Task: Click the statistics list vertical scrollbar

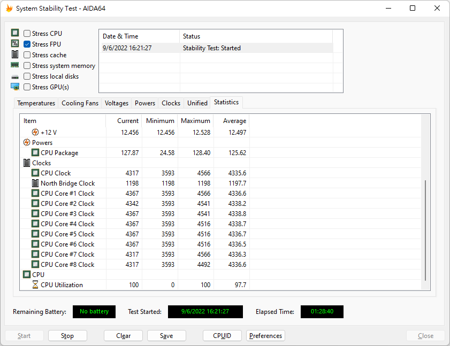Action: 425,230
